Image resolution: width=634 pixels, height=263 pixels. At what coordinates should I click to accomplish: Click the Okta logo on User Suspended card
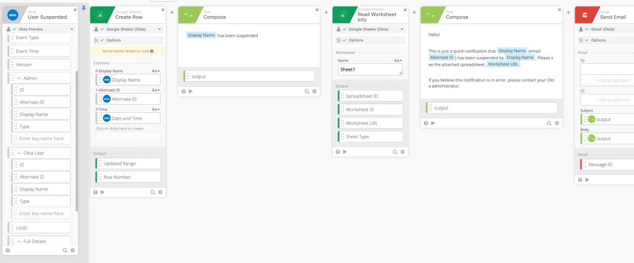click(12, 15)
